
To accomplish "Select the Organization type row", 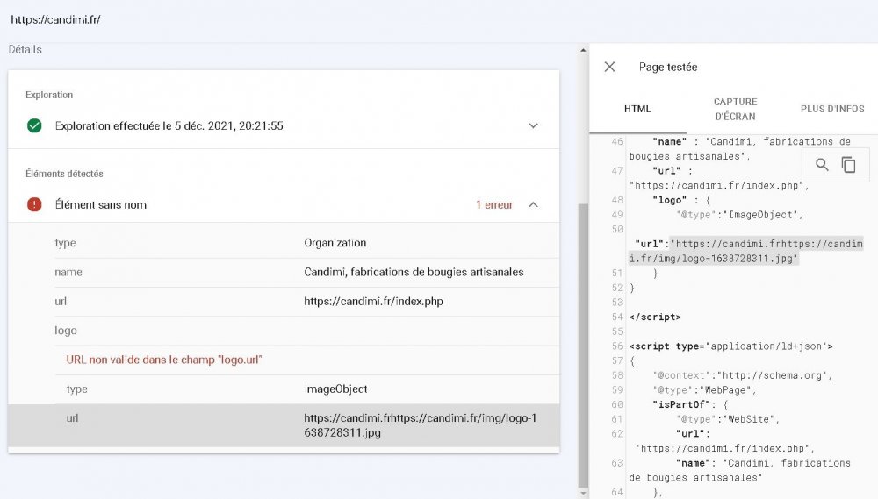I will 284,243.
